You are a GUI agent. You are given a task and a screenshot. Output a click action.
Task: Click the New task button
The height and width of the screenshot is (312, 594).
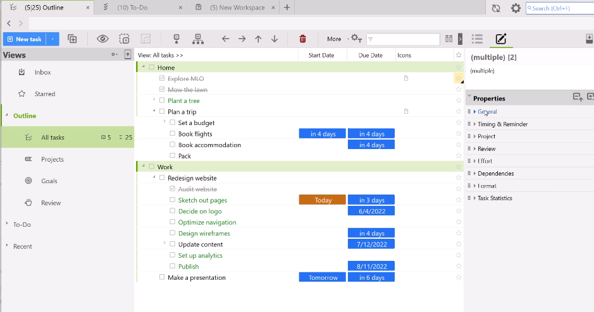pyautogui.click(x=25, y=39)
